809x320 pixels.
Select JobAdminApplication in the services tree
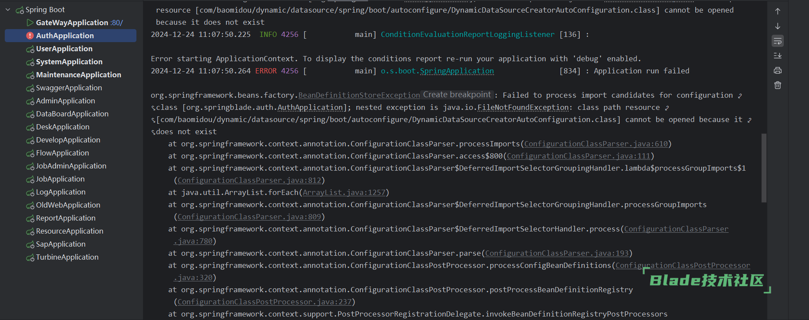pos(70,166)
